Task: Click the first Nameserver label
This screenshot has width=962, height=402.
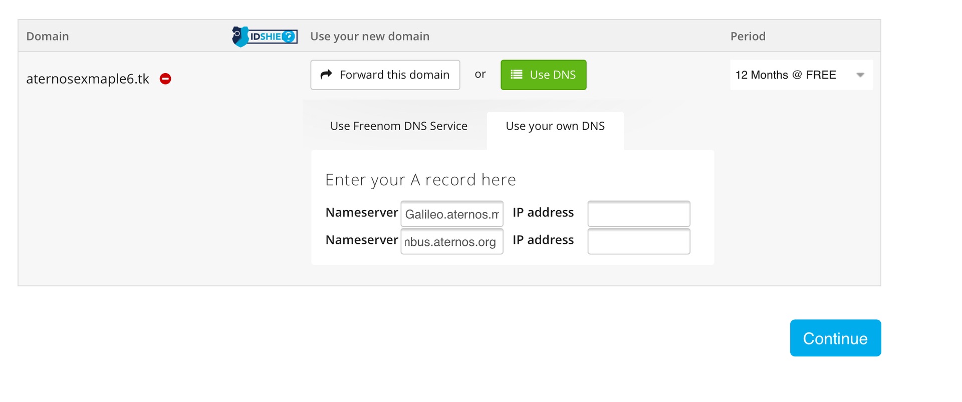Action: 362,212
